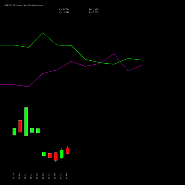Click the purple indicator line's highest peak
Screen dimensions: 185x185
114,54
